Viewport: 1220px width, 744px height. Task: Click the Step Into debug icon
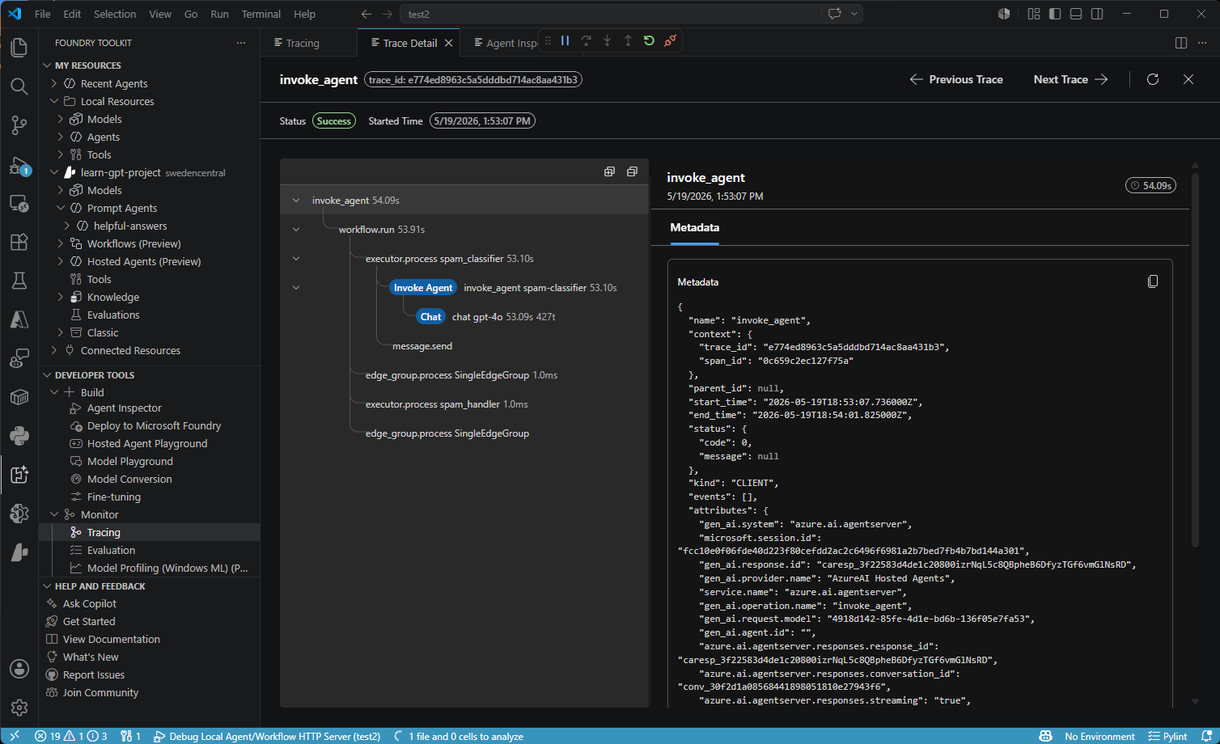pyautogui.click(x=607, y=40)
